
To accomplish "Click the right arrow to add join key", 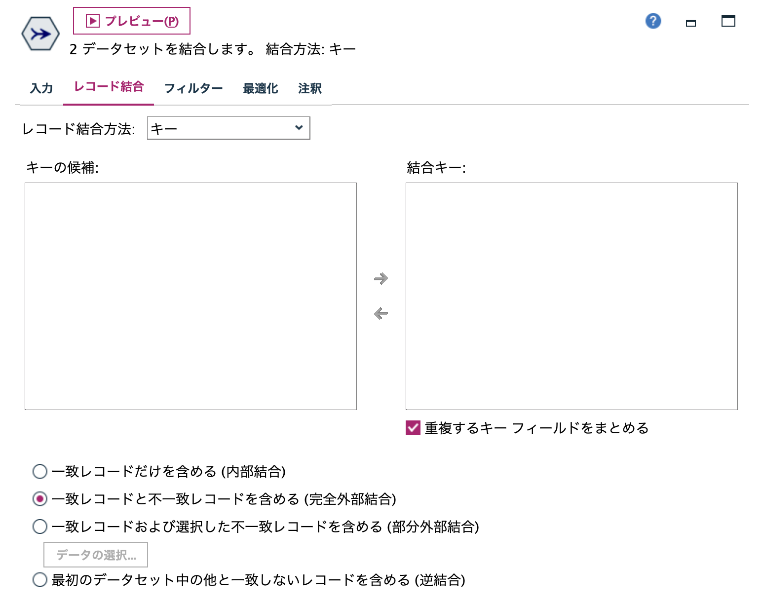I will [381, 279].
